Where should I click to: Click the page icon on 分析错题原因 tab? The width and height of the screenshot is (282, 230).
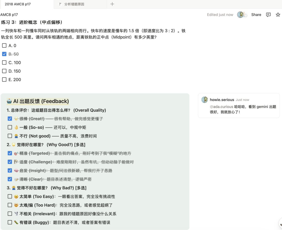[x=60, y=4]
